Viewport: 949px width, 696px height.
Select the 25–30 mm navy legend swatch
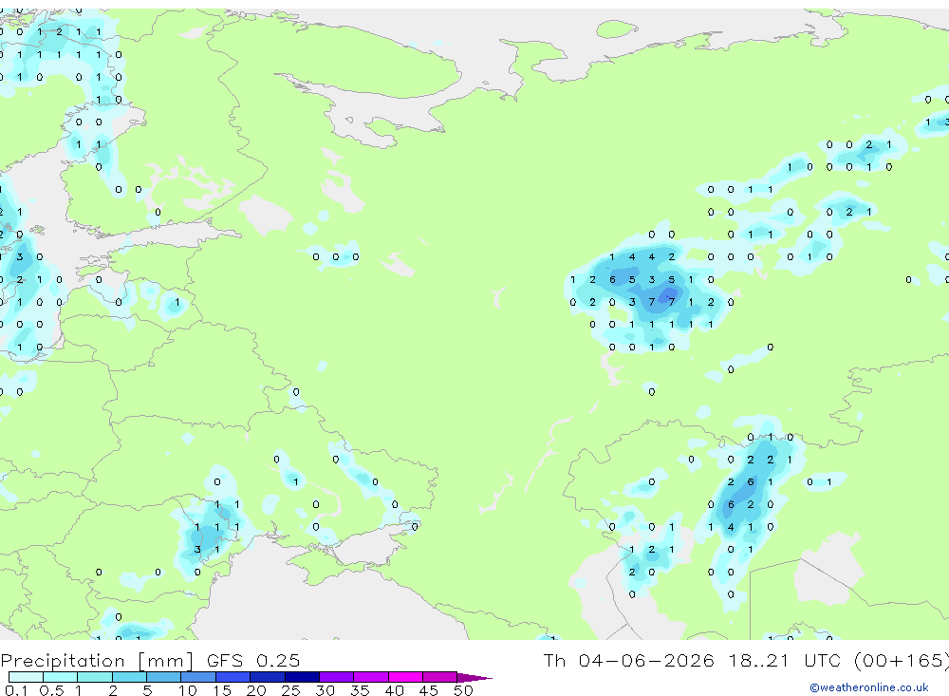(302, 677)
